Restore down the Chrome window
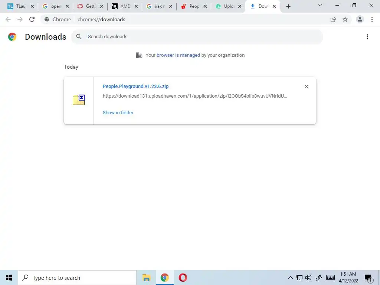This screenshot has height=285, width=380. [x=354, y=5]
